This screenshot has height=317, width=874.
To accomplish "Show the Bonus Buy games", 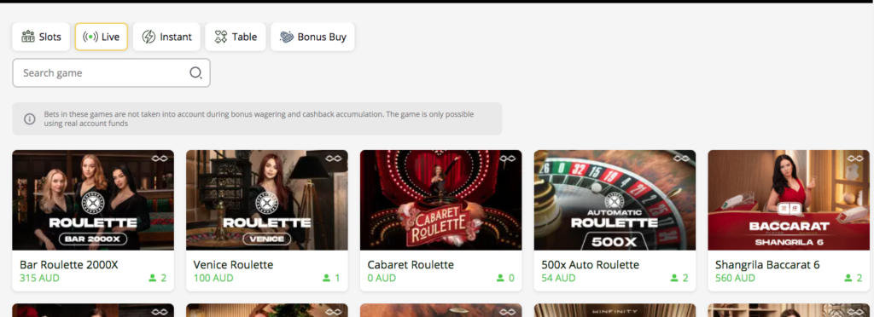I will 312,37.
